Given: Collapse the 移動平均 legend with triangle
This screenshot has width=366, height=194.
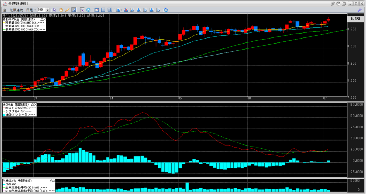Looking at the screenshot, I should (41, 19).
